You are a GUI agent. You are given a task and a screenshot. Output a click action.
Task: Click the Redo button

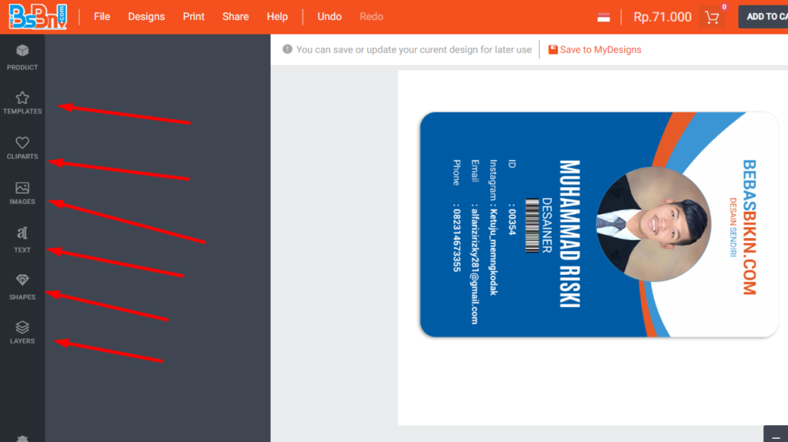[372, 17]
